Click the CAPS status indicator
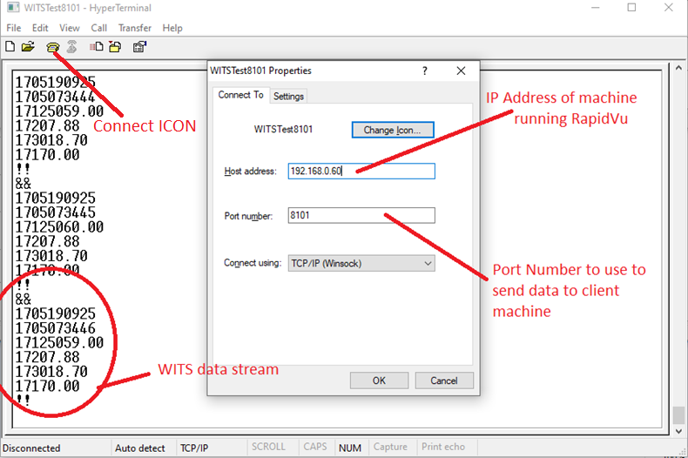Image resolution: width=688 pixels, height=458 pixels. coord(315,447)
